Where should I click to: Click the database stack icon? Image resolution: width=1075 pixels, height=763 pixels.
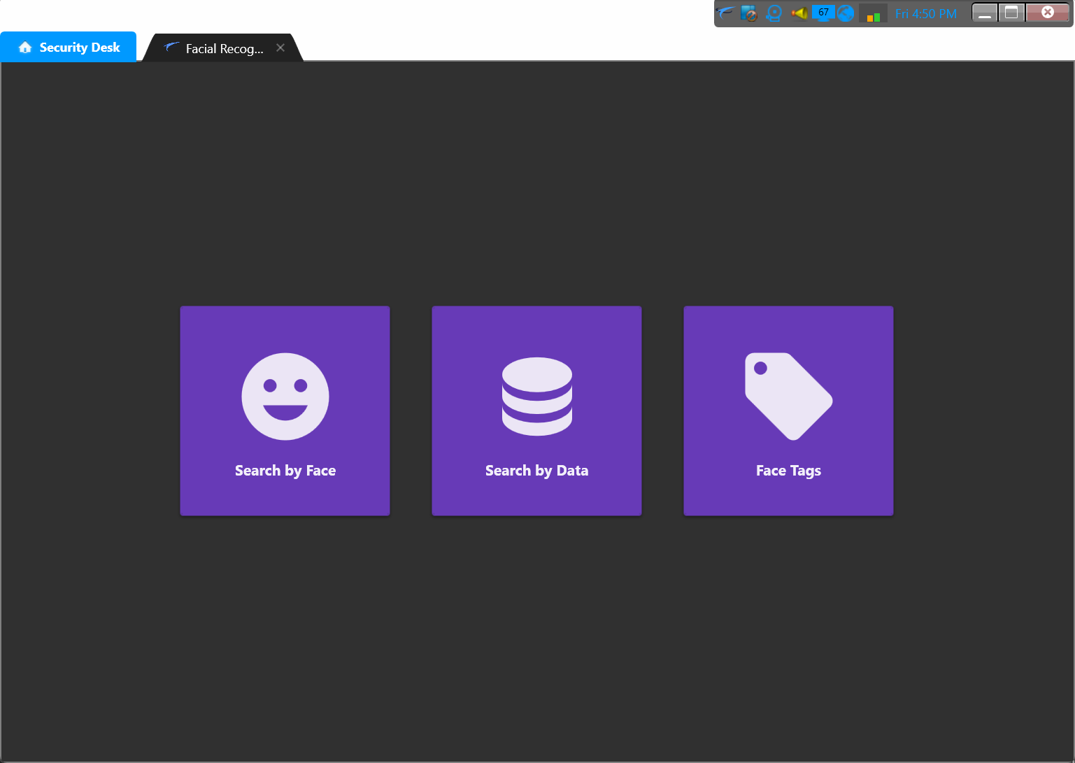[x=537, y=397]
